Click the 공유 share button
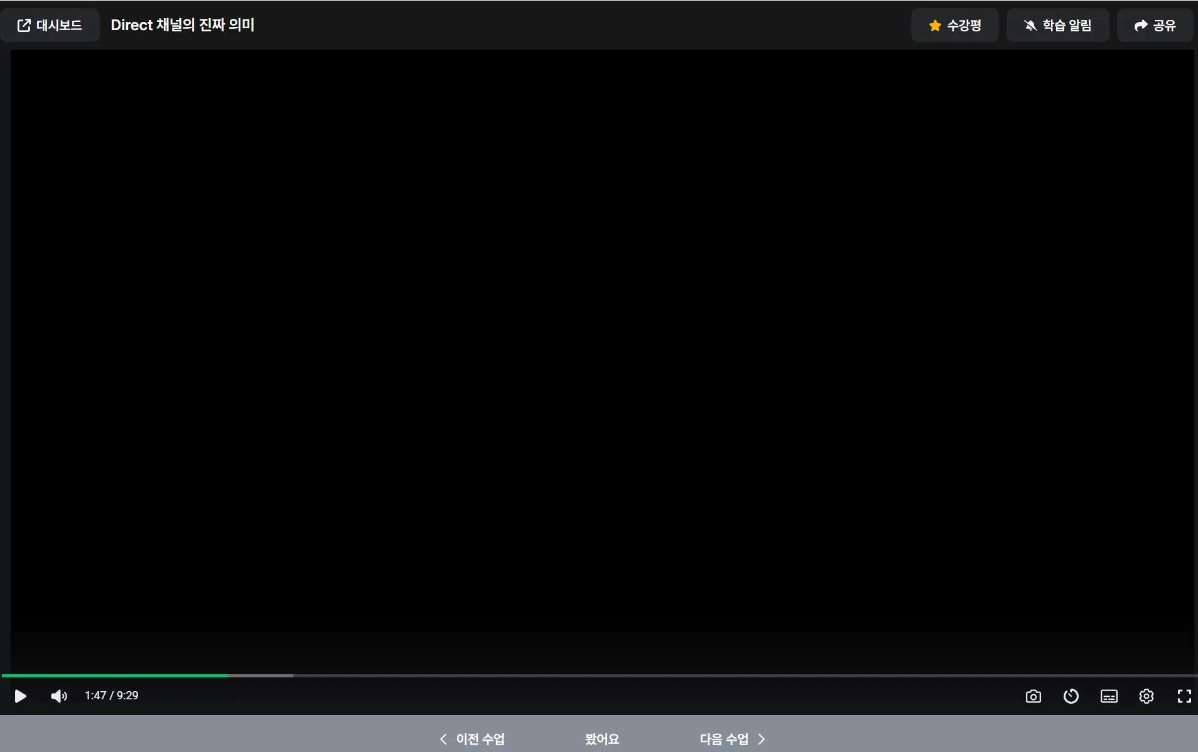This screenshot has width=1198, height=752. point(1155,25)
